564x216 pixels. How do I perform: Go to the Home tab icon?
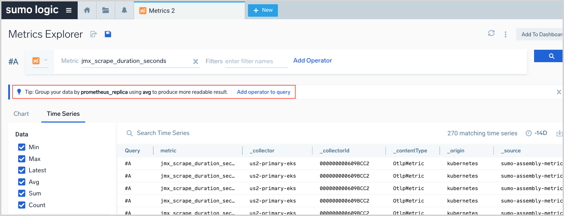point(87,10)
